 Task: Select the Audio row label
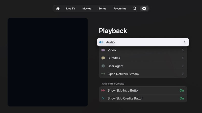pyautogui.click(x=110, y=42)
